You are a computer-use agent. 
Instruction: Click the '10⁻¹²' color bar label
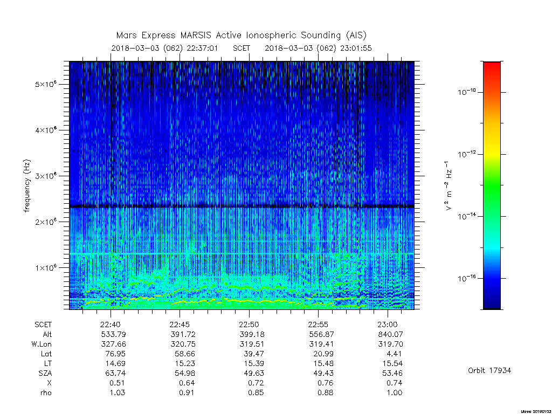click(467, 154)
